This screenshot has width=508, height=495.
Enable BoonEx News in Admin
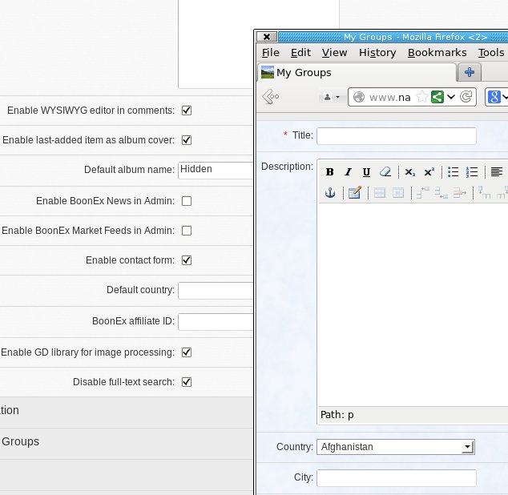pyautogui.click(x=187, y=201)
